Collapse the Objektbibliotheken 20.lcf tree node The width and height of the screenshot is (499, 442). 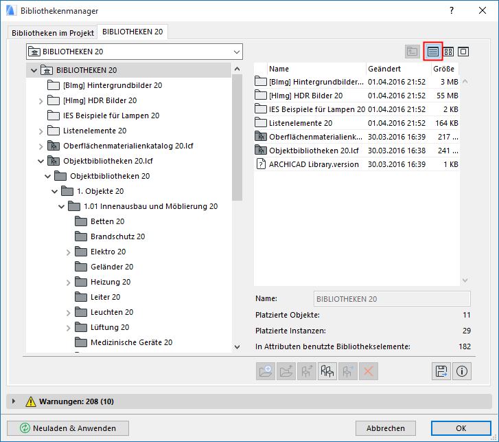pos(40,162)
